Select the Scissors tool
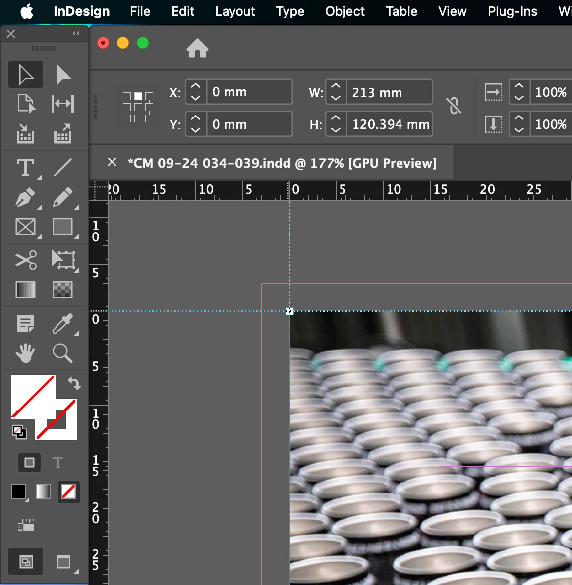Viewport: 572px width, 585px height. click(26, 260)
